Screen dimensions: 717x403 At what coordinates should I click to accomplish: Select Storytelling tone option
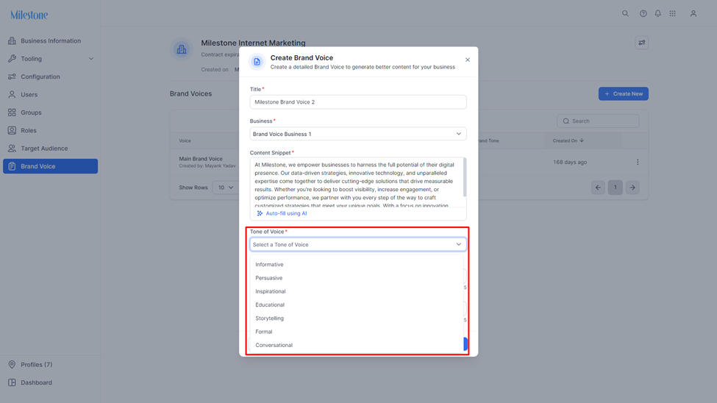coord(357,318)
